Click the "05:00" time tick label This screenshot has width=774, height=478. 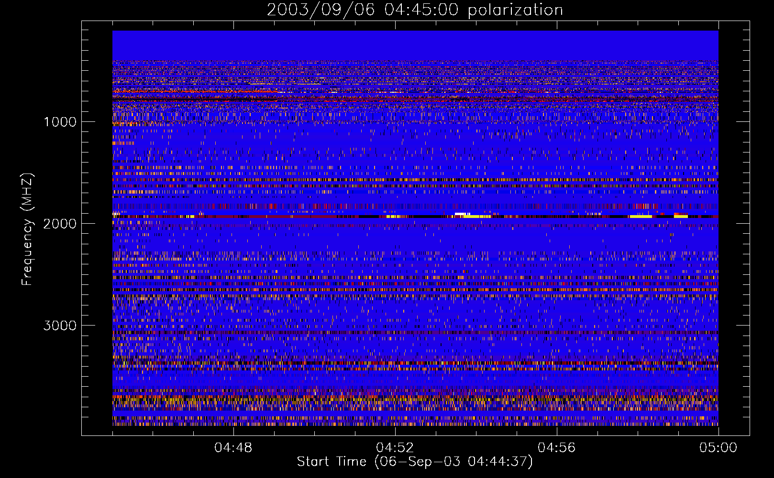[x=718, y=448]
